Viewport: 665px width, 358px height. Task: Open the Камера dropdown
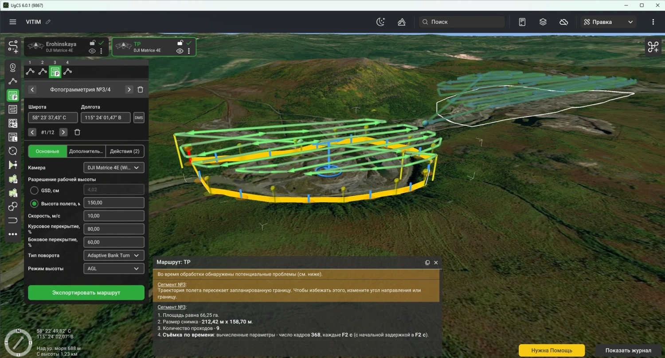click(114, 168)
